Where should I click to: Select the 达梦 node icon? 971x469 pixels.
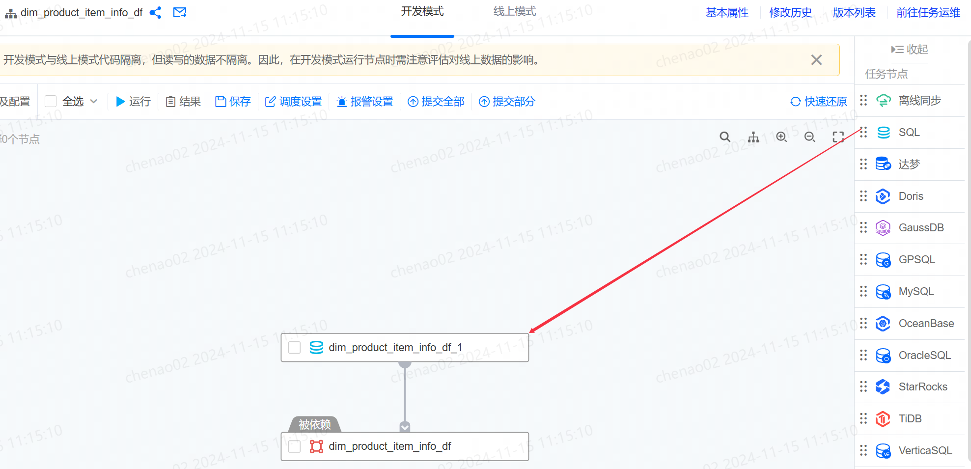click(883, 164)
